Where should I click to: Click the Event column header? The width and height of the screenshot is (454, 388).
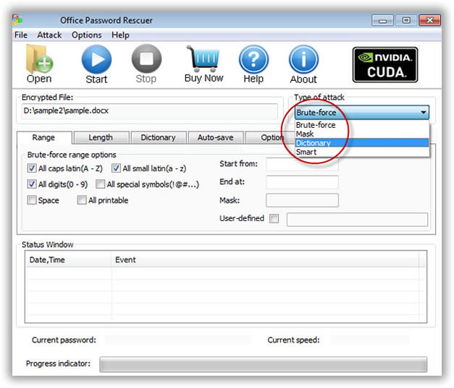coord(265,259)
